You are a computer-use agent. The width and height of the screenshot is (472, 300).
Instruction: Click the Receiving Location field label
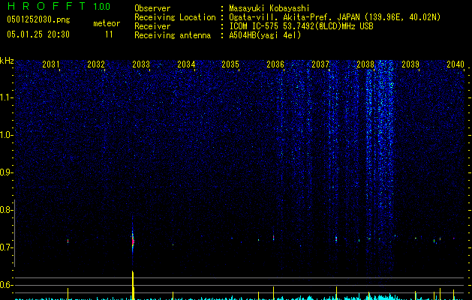175,17
